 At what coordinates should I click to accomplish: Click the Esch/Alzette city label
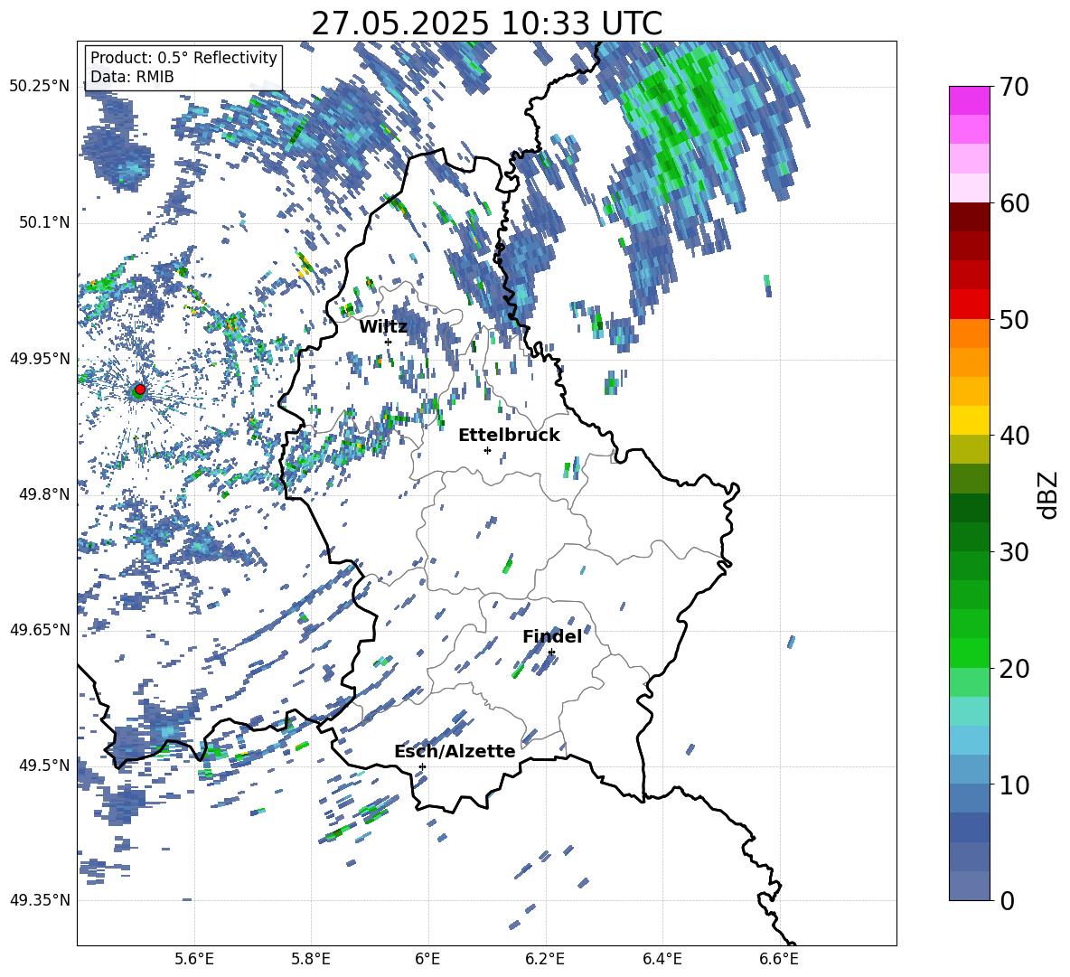455,752
